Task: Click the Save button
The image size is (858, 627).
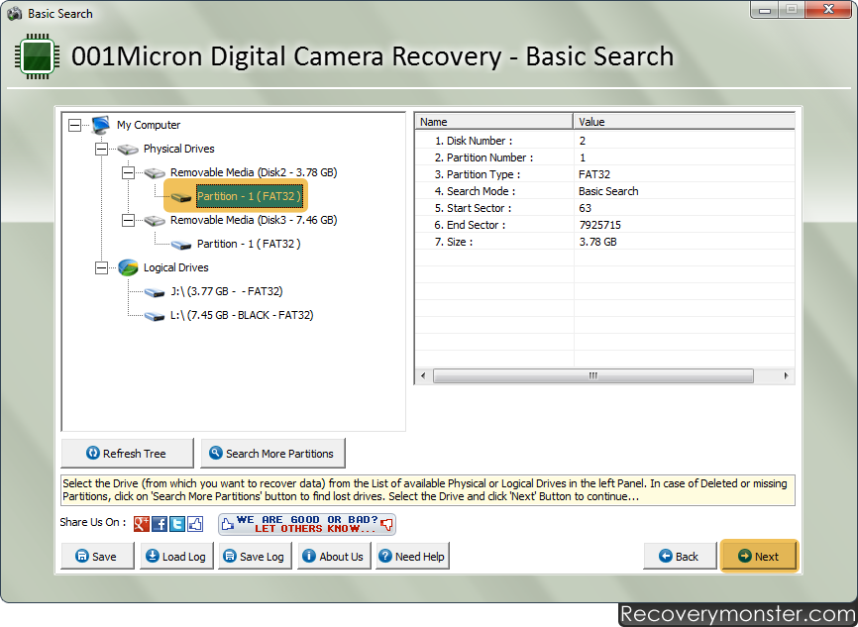Action: 97,556
